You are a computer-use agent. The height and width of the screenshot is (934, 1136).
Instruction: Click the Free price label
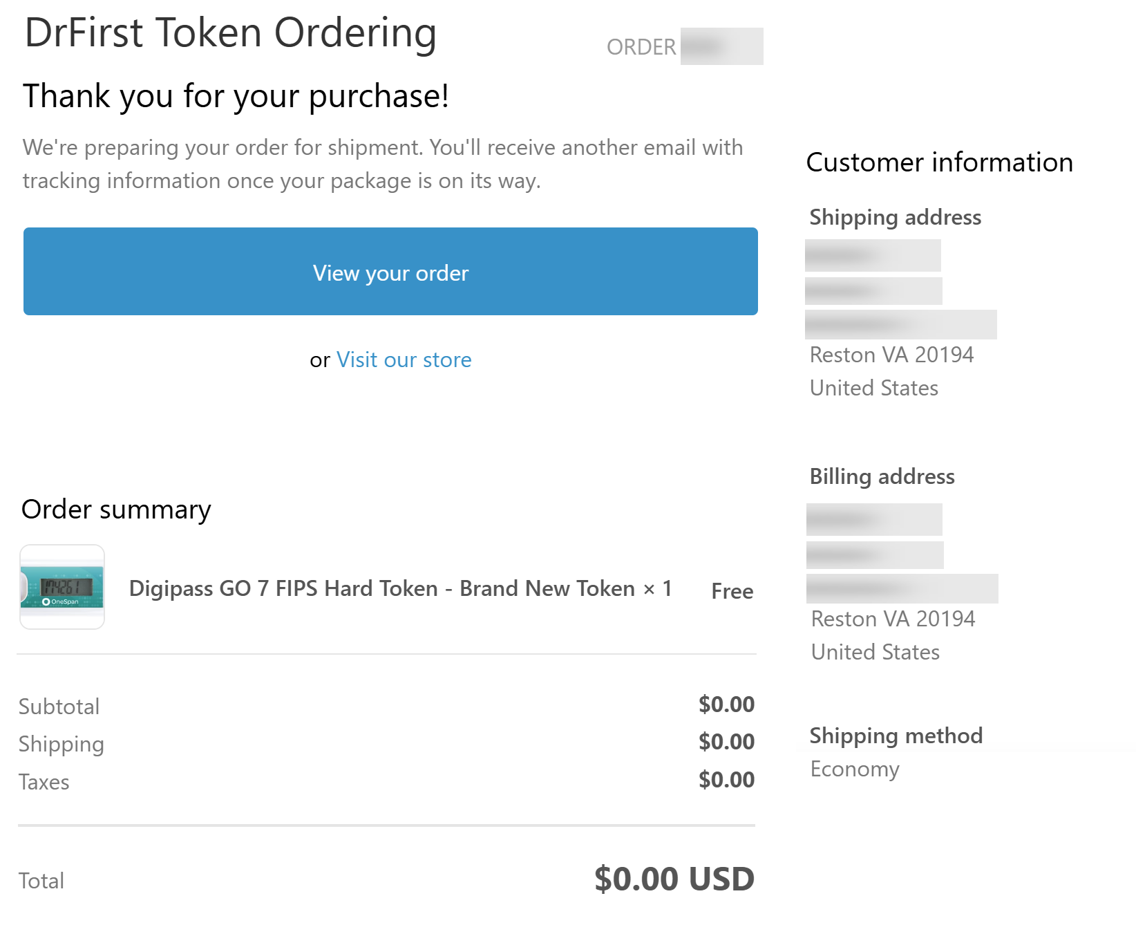[x=732, y=591]
